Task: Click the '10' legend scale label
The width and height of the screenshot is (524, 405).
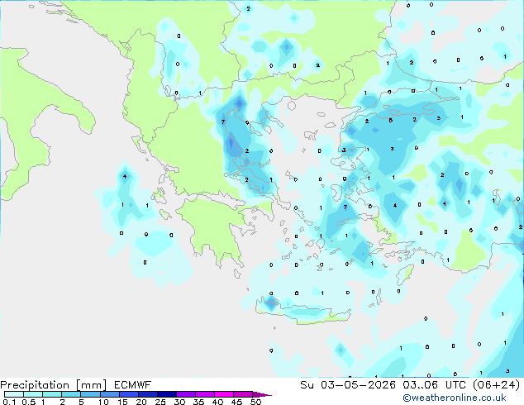Action: pos(103,402)
